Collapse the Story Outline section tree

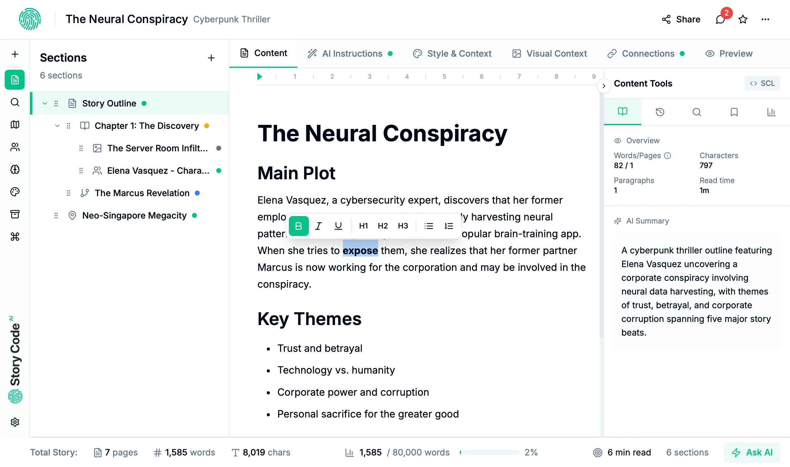45,103
